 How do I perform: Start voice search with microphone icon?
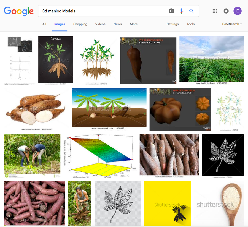(181, 11)
